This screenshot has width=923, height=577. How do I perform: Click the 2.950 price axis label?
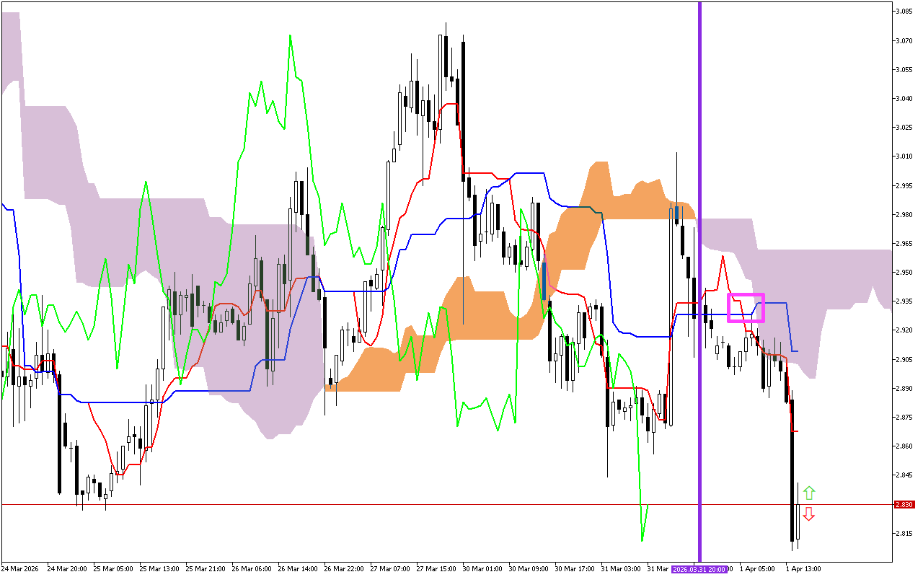pos(904,273)
